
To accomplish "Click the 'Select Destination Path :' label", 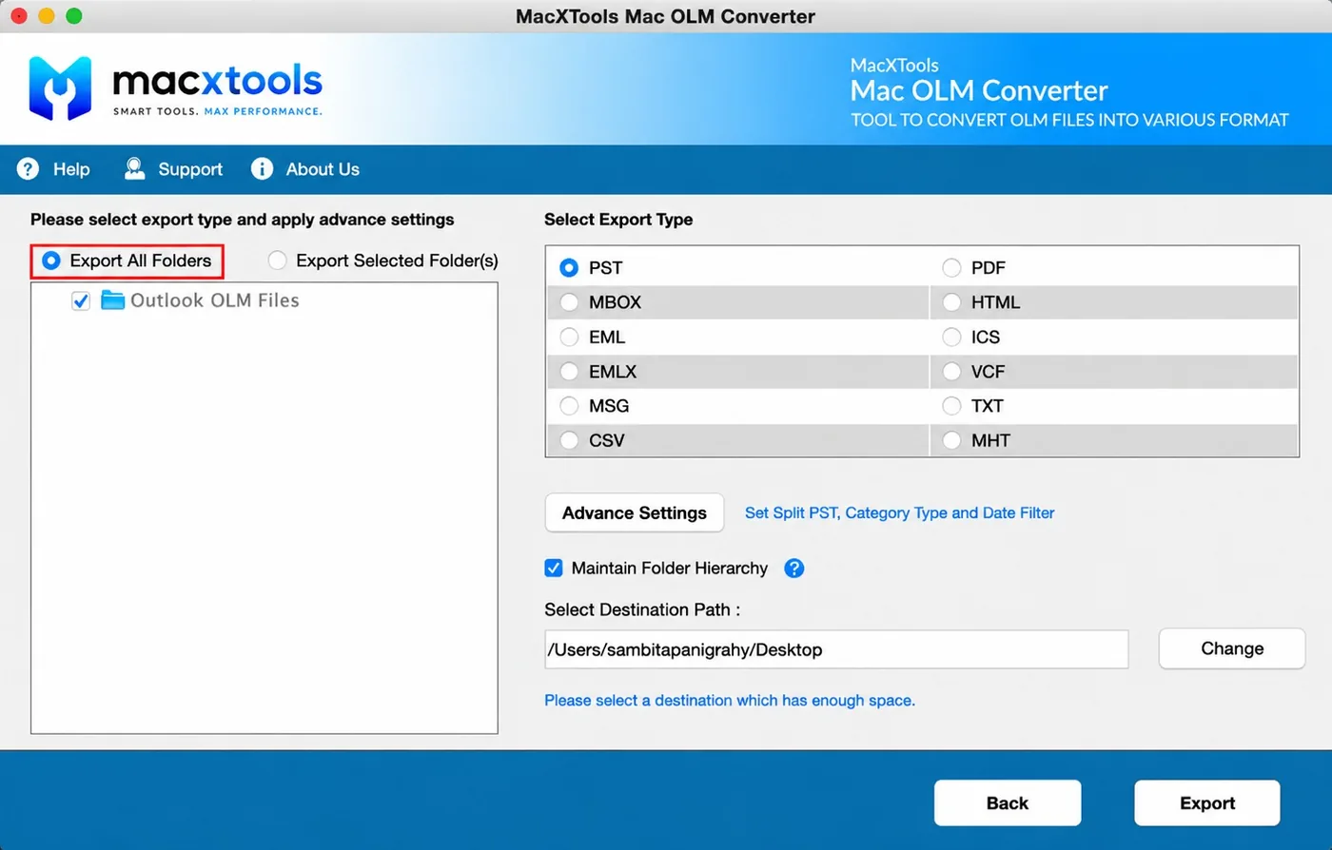I will point(642,609).
